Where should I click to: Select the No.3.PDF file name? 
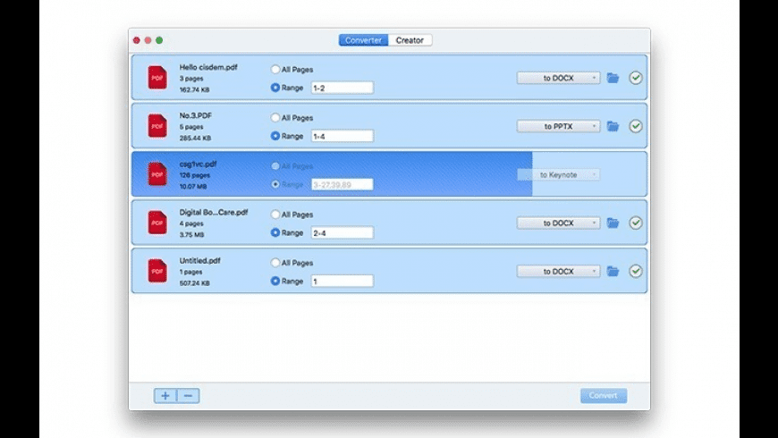pos(196,115)
